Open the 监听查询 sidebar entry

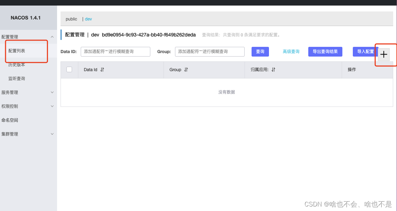(x=16, y=78)
